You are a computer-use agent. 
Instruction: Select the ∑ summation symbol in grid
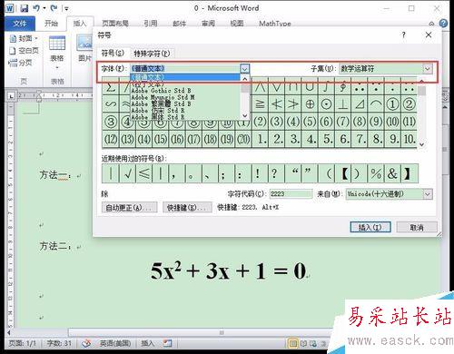[111, 87]
